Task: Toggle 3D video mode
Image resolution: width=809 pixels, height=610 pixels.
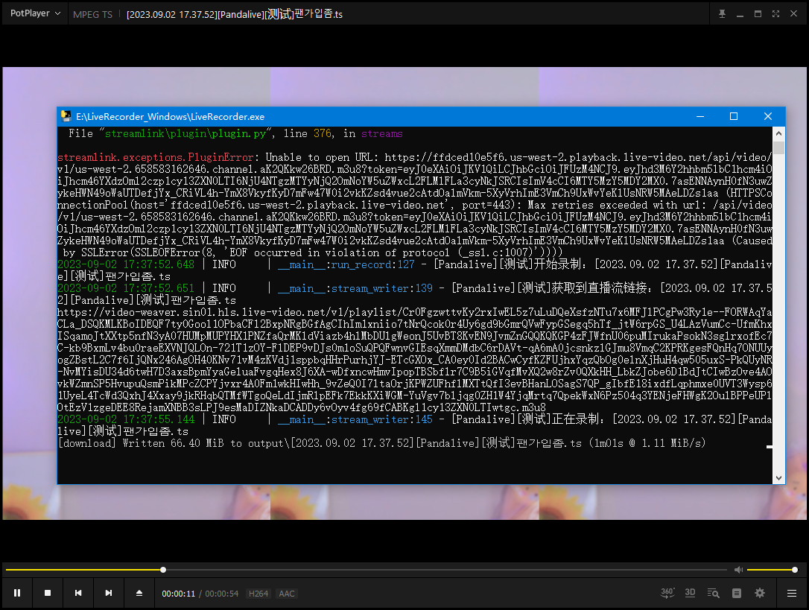Action: click(x=690, y=592)
